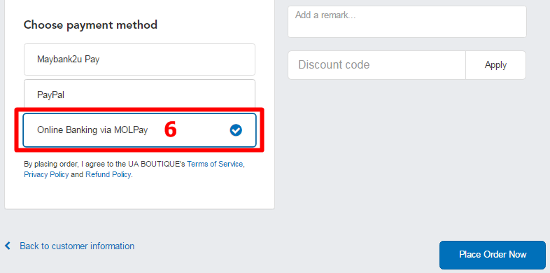Open the Privacy Policy link
The height and width of the screenshot is (273, 550).
pyautogui.click(x=46, y=174)
